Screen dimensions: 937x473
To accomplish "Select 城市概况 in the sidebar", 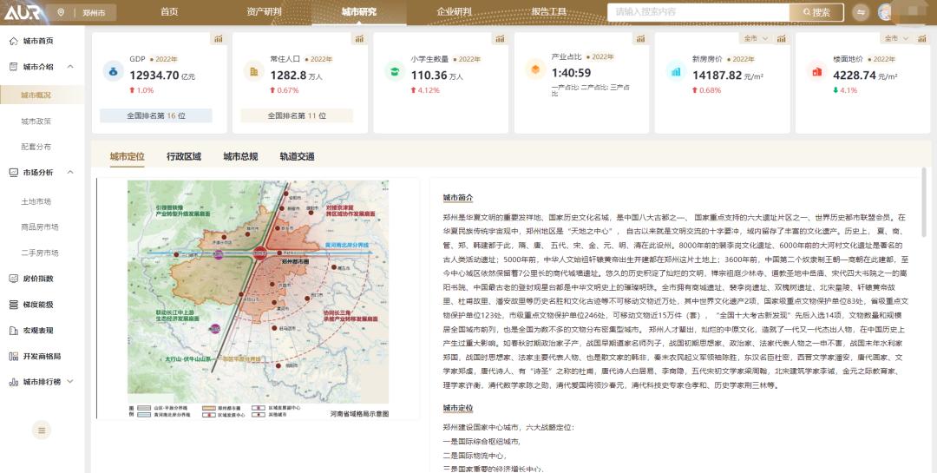I will pos(36,95).
